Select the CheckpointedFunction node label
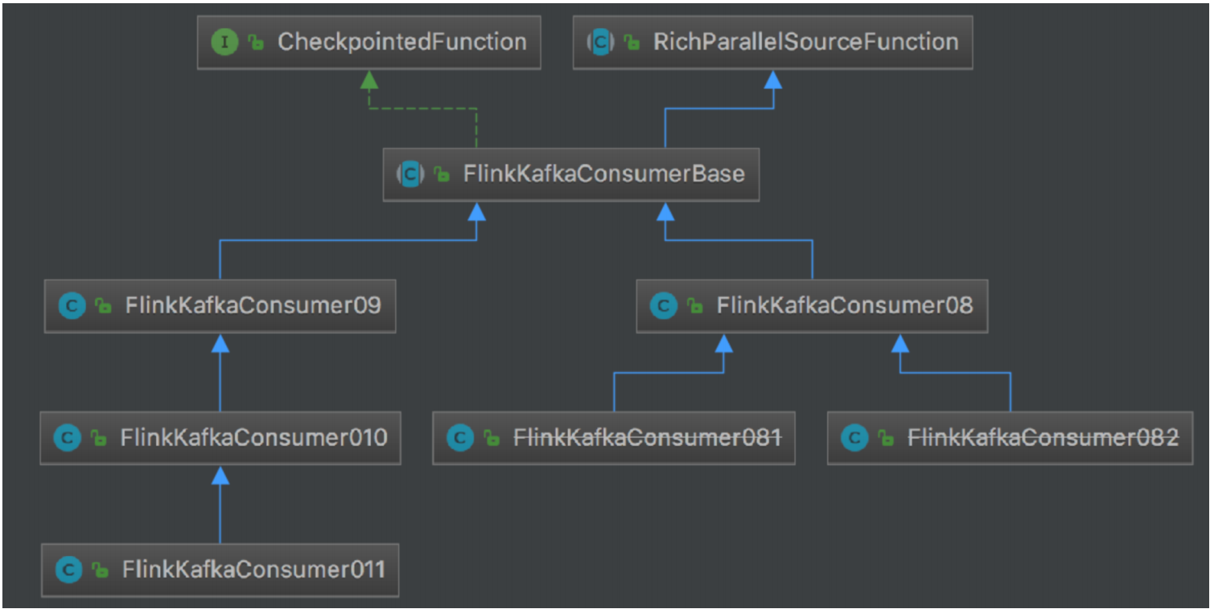The image size is (1210, 609). click(x=401, y=43)
